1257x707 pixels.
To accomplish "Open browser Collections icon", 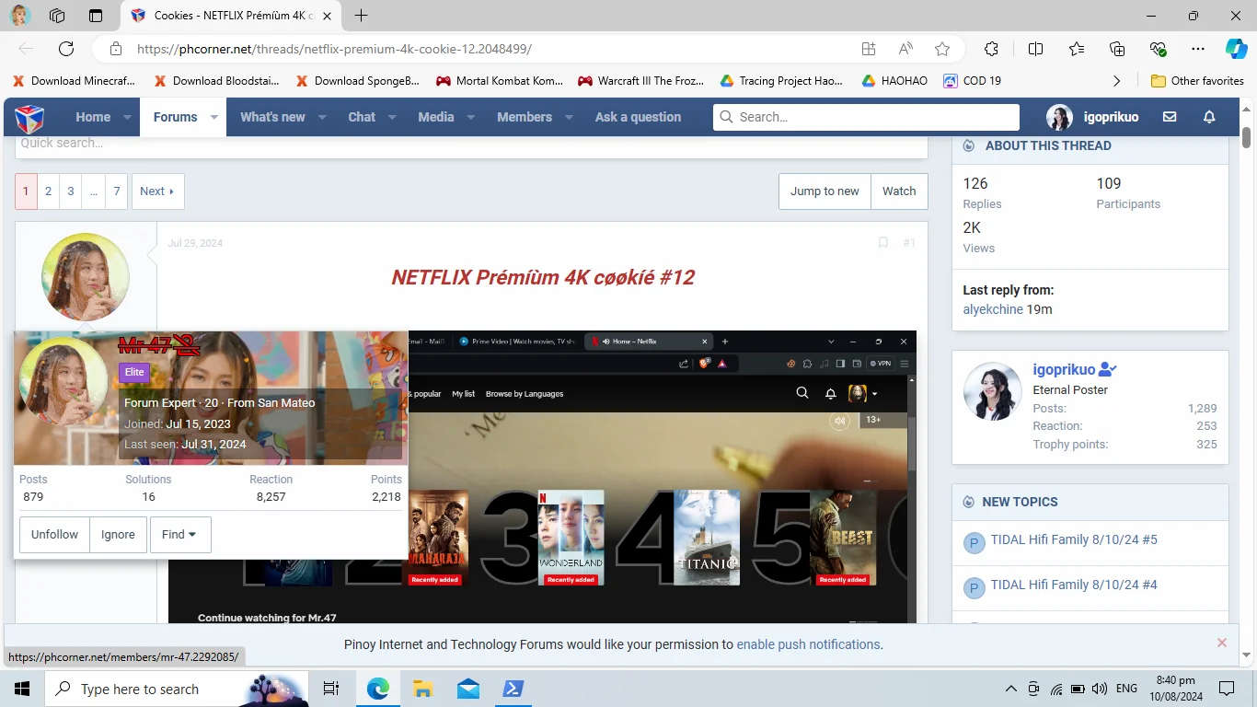I will pos(1117,49).
